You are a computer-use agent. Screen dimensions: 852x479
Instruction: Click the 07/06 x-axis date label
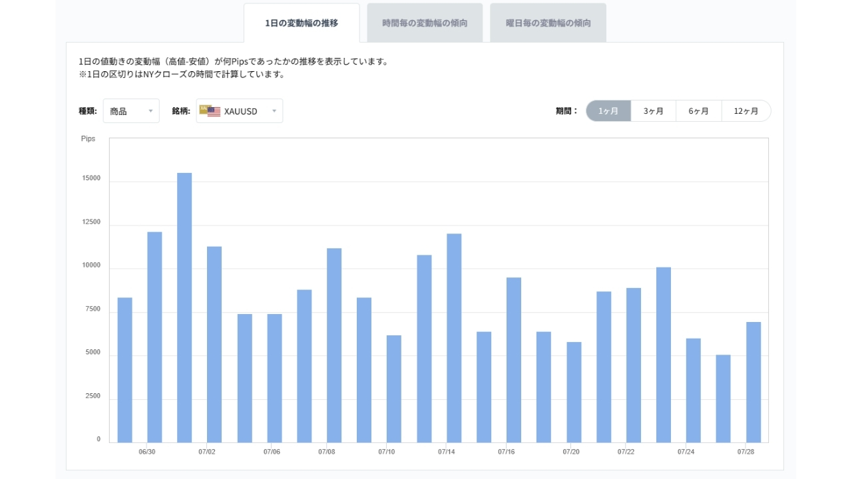click(272, 452)
